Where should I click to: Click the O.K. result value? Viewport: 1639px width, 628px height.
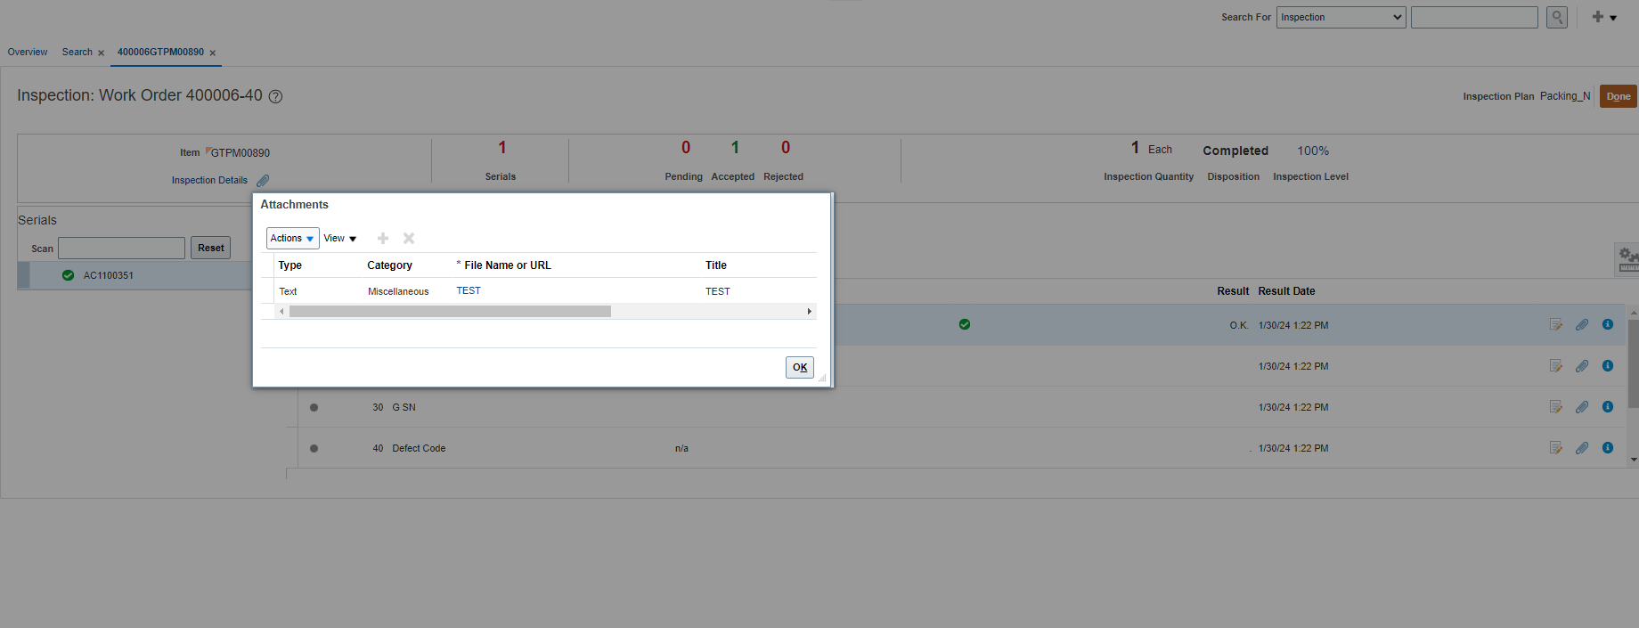click(x=1239, y=325)
